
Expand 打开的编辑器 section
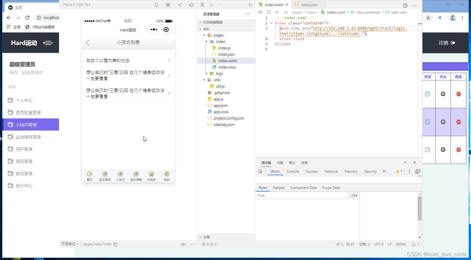[x=226, y=22]
